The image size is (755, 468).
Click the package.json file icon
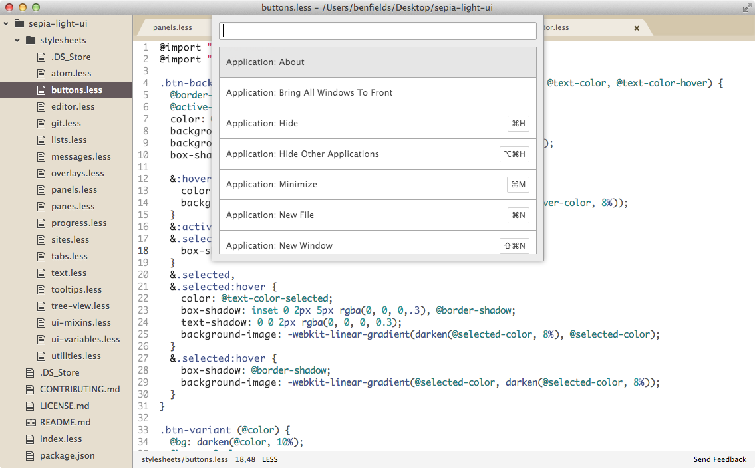click(x=29, y=455)
